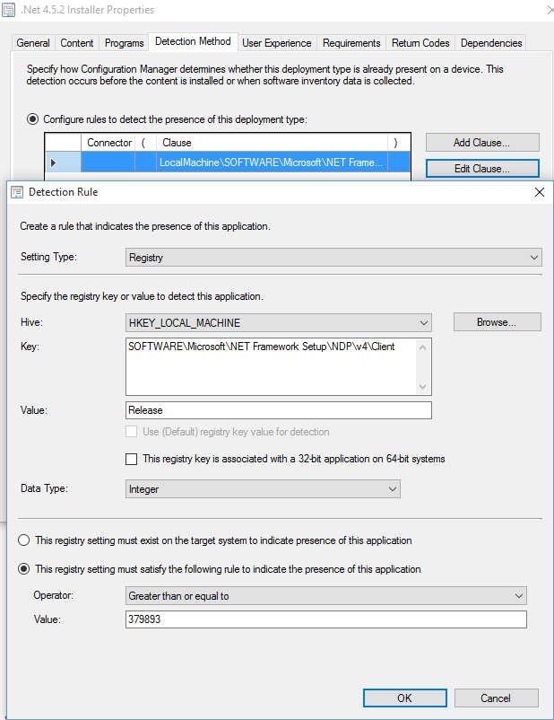
Task: Click the OK button
Action: [x=405, y=698]
